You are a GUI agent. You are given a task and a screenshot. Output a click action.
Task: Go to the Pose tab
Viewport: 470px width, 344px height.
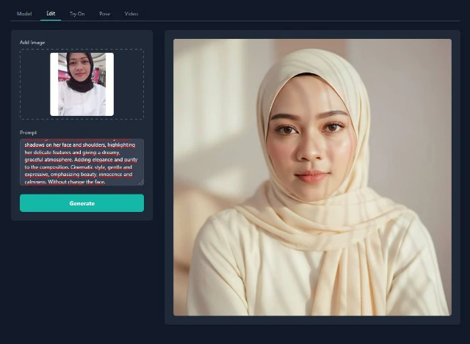[x=104, y=13]
